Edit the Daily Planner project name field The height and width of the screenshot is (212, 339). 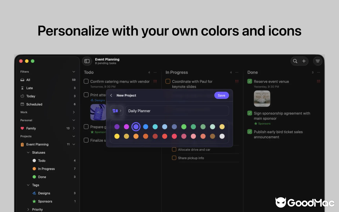pos(177,111)
